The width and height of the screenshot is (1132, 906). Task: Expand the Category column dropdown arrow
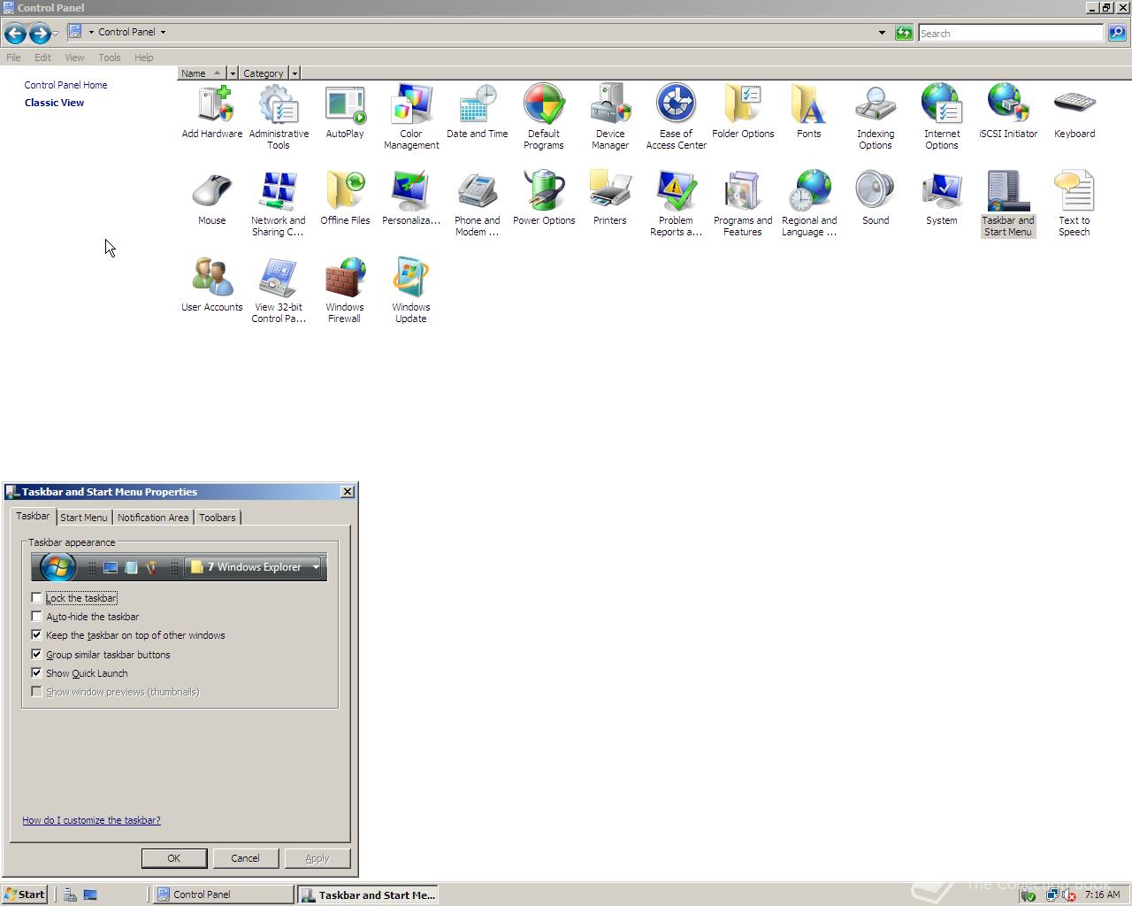pyautogui.click(x=294, y=73)
